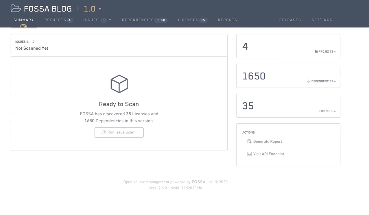Click the Generate Report document icon
369x215 pixels.
(x=249, y=141)
